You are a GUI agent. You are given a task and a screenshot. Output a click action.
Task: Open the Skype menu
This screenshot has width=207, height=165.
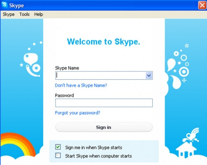pos(9,14)
